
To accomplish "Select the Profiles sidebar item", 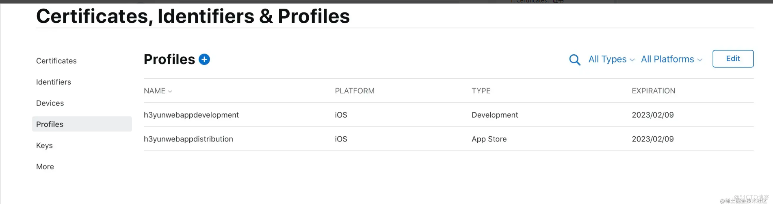I will pos(82,124).
